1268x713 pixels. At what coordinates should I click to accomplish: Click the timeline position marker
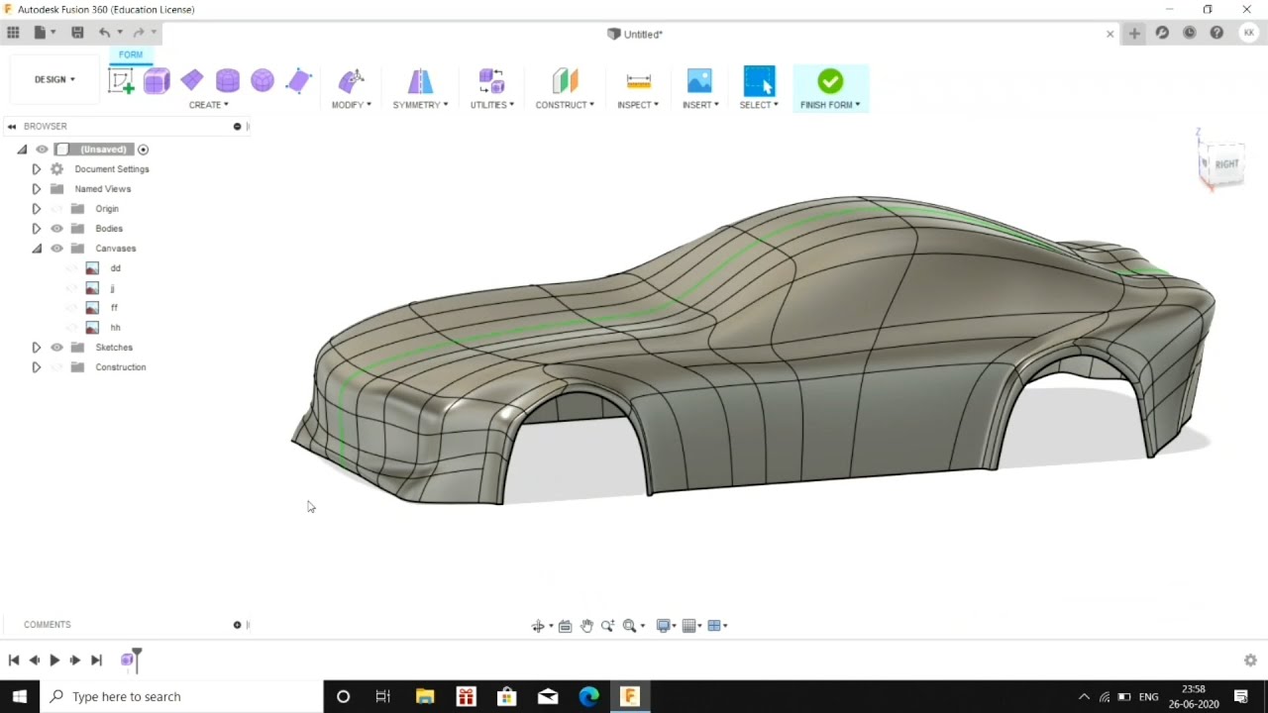click(x=137, y=659)
